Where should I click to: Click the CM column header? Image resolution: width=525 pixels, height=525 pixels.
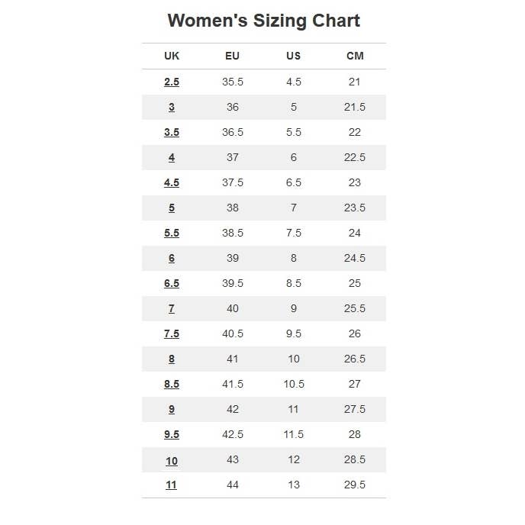[355, 56]
